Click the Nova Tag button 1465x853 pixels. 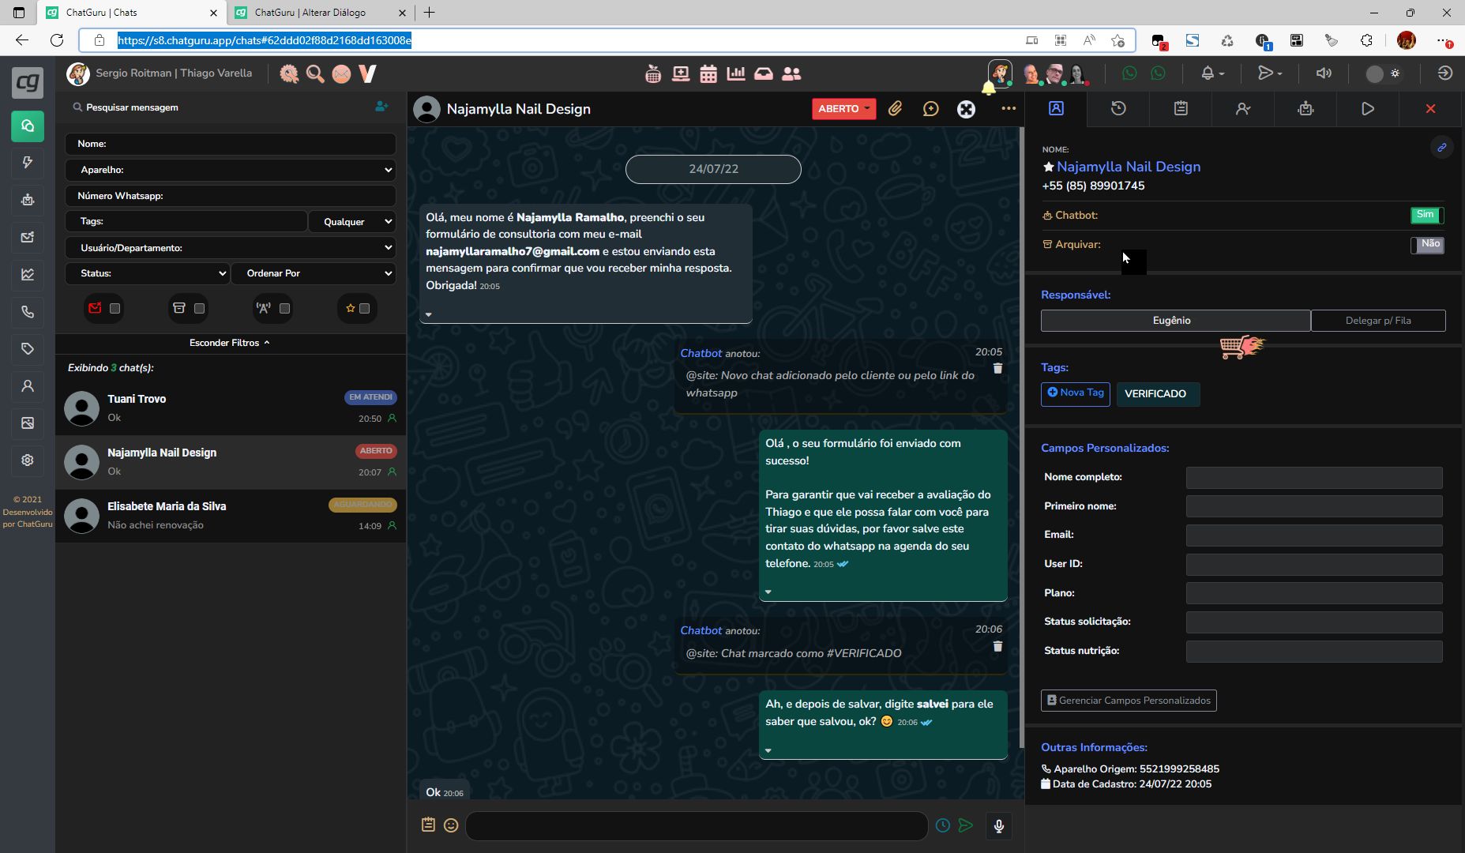pos(1076,393)
